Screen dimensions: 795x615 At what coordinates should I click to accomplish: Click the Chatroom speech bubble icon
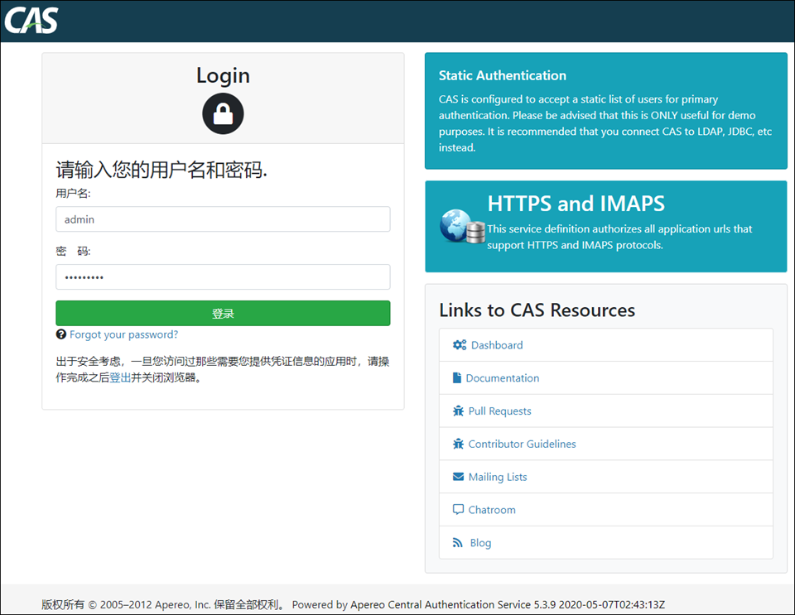(459, 510)
